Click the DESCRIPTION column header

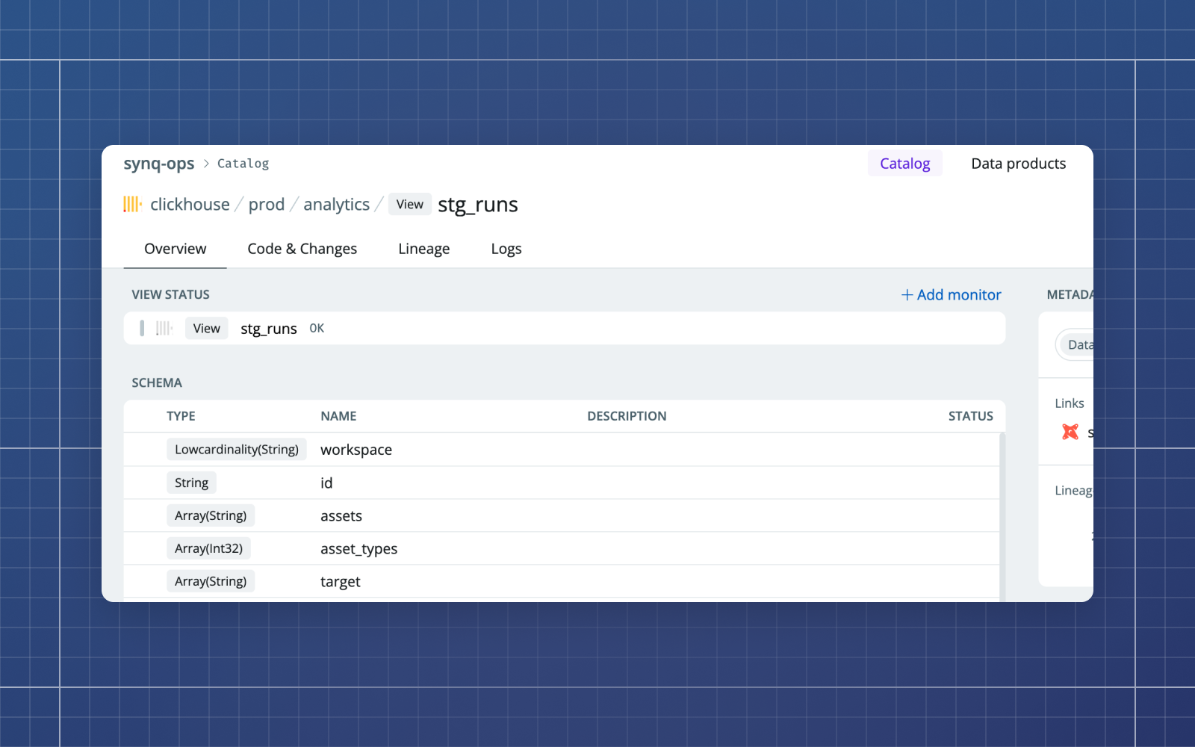(627, 416)
